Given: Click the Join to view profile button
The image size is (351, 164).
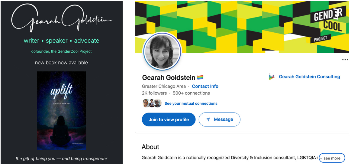Looking at the screenshot, I should click(169, 120).
